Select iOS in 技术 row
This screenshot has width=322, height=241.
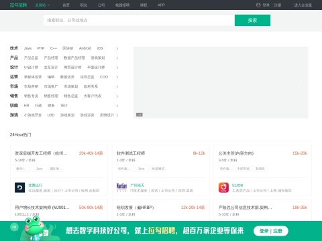pos(100,48)
